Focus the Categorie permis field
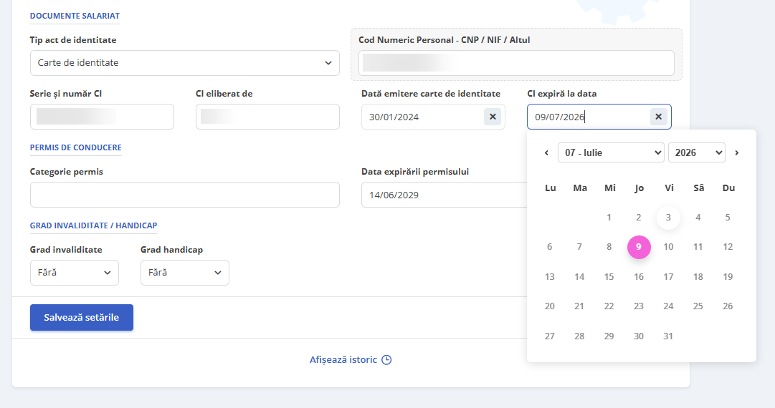 pos(185,195)
